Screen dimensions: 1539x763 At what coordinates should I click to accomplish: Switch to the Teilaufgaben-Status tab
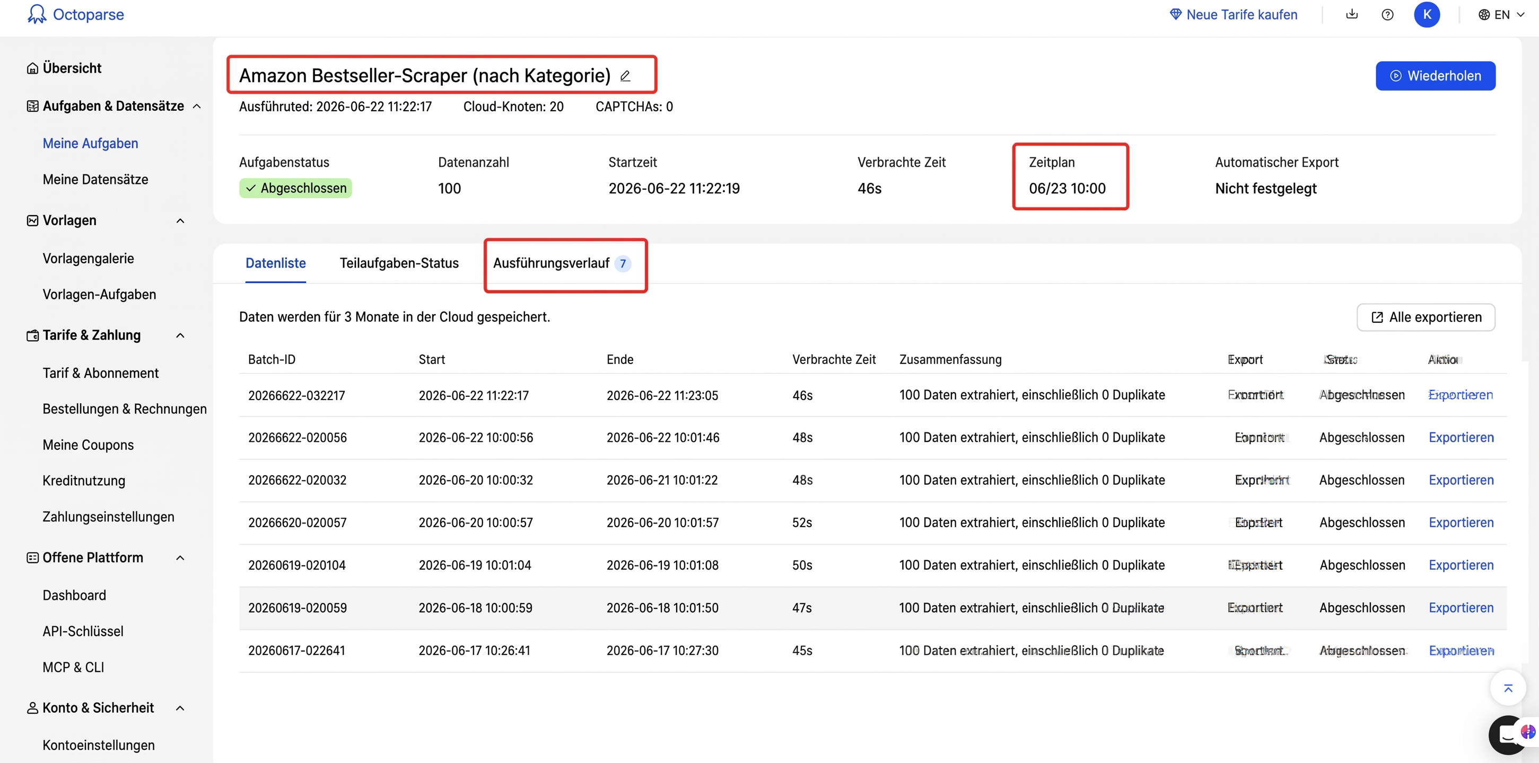coord(399,263)
